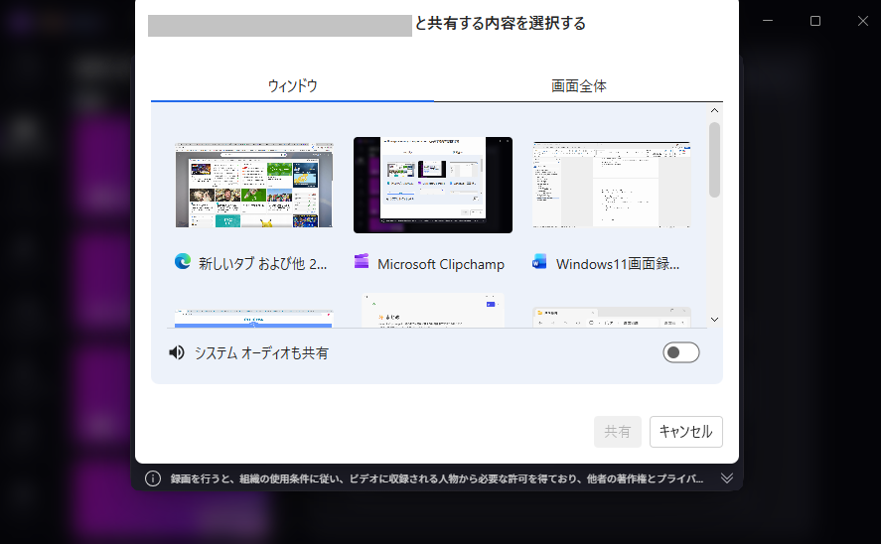
Task: Click the Word document icon
Action: pyautogui.click(x=539, y=262)
